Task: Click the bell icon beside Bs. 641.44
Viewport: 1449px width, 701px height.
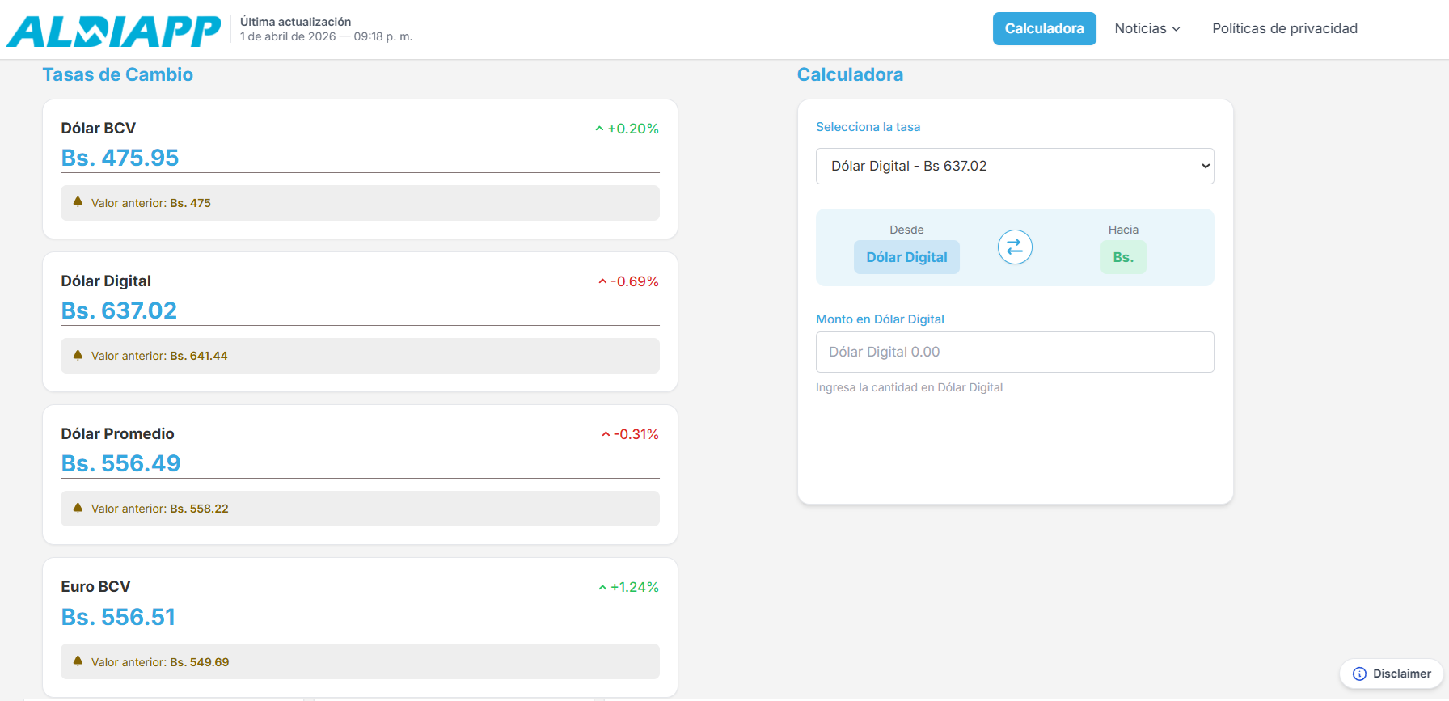Action: (78, 355)
